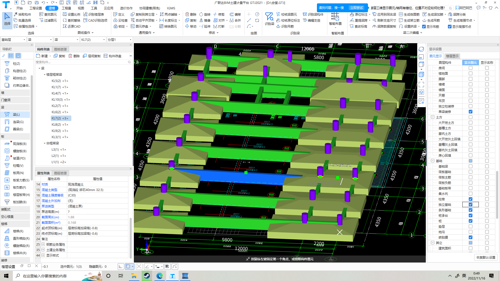Select 柱(Z) in the navigation bar
500x281 pixels.
pyautogui.click(x=16, y=63)
